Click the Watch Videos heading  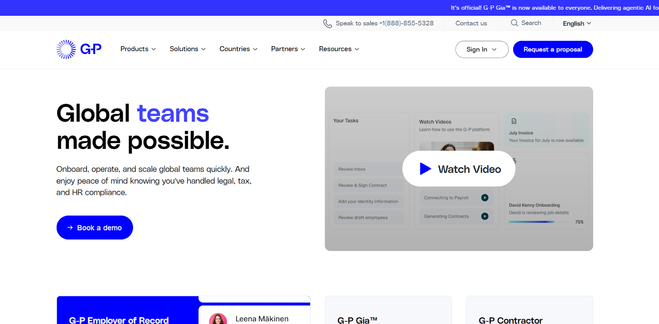435,122
